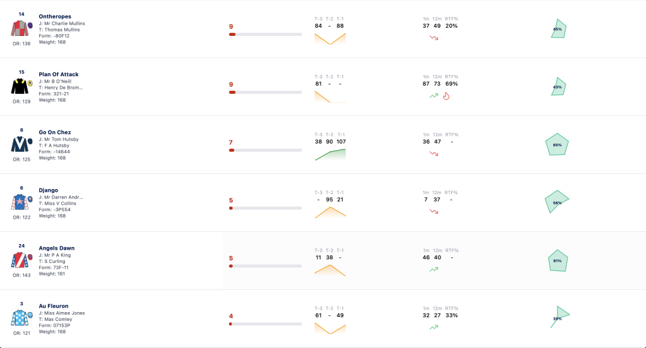Viewport: 646px width, 348px height.
Task: Click Au Fleuron 39% radar chart
Action: click(560, 316)
